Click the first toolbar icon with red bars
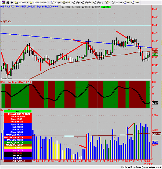Viewport: 162px width, 169px height. pos(4,2)
